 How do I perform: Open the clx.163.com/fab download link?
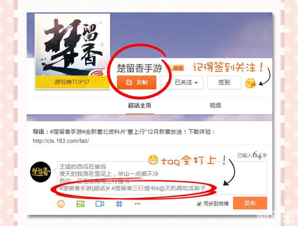(61, 141)
